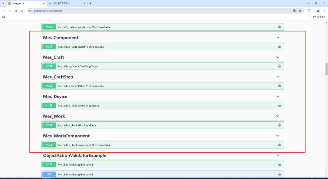The height and width of the screenshot is (179, 328).
Task: Click the localhost:9991 address bar
Action: 152,11
